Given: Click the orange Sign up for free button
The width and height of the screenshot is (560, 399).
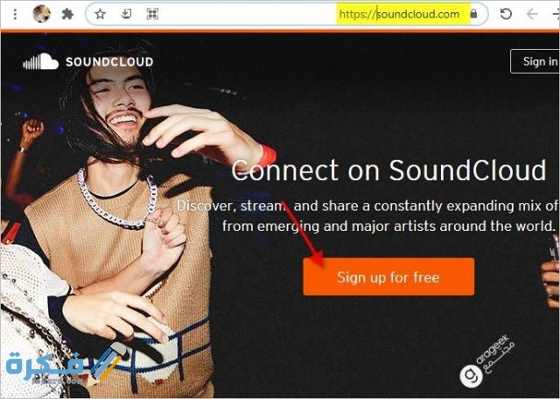Looking at the screenshot, I should click(388, 276).
